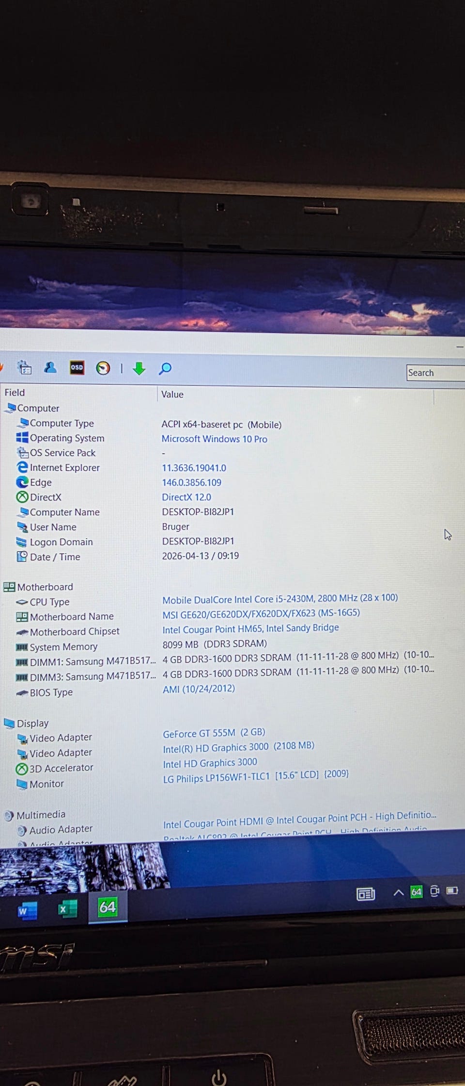This screenshot has width=465, height=1086.
Task: Click the green download arrow icon
Action: pyautogui.click(x=139, y=368)
